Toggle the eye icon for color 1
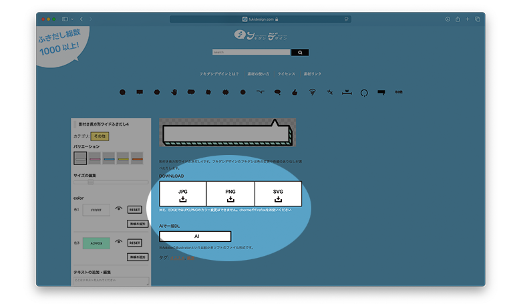 coord(119,209)
